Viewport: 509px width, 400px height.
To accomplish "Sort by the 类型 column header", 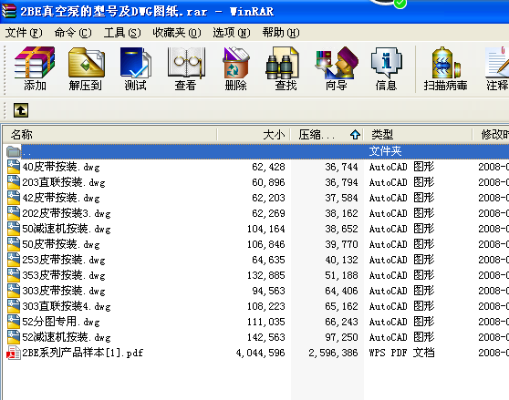I will 418,135.
